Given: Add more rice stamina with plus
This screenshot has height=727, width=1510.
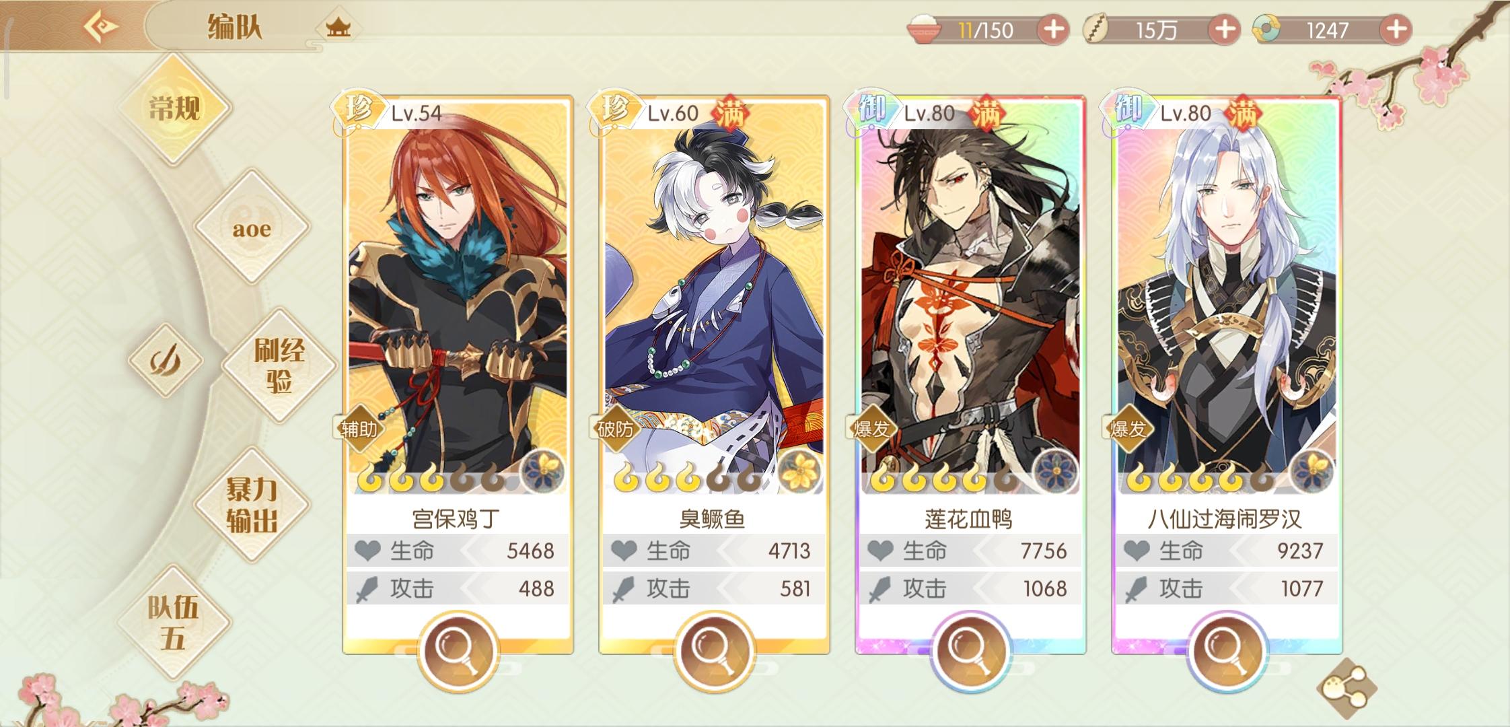Looking at the screenshot, I should (x=1053, y=30).
